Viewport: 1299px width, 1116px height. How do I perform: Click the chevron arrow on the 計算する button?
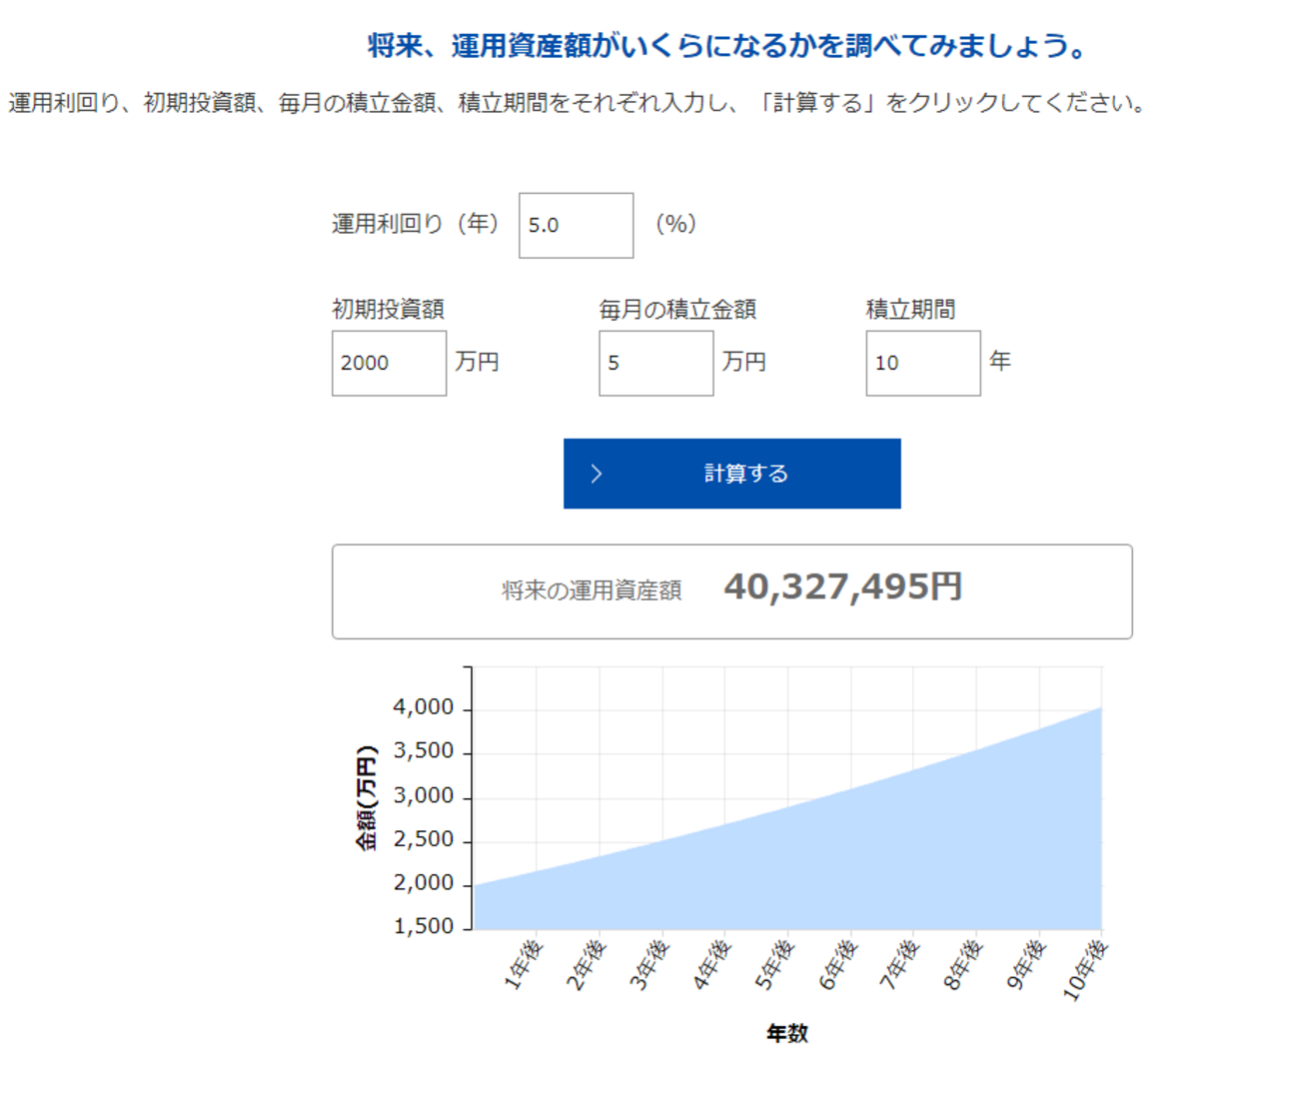click(x=597, y=474)
